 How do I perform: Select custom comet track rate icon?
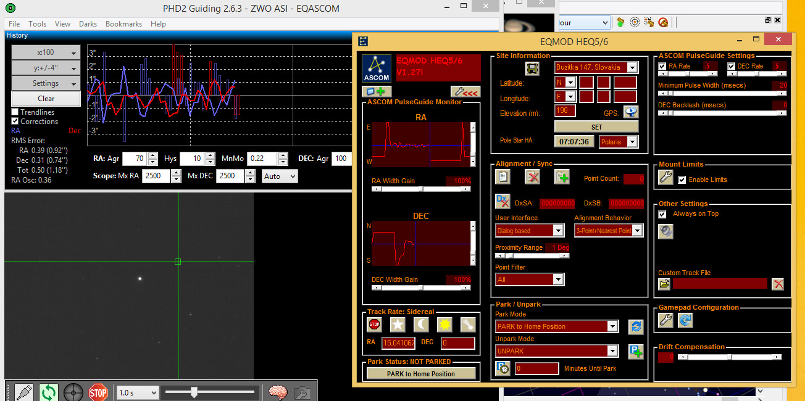pyautogui.click(x=468, y=324)
